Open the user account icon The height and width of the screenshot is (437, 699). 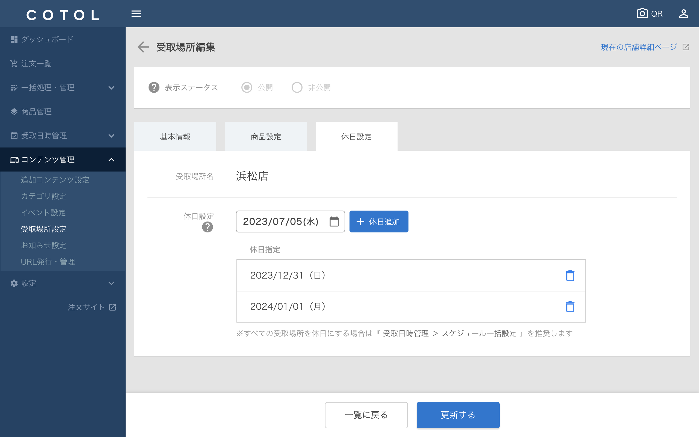(x=684, y=13)
